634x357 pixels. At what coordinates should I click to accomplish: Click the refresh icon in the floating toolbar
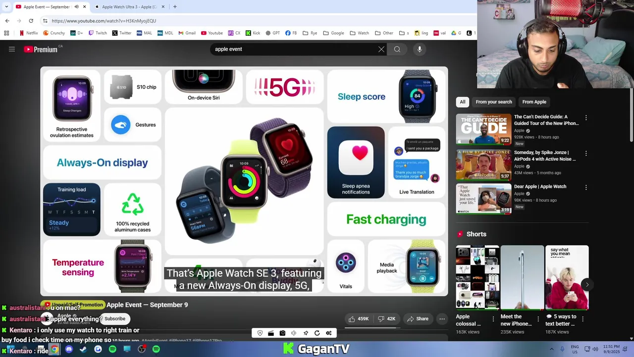point(317,333)
